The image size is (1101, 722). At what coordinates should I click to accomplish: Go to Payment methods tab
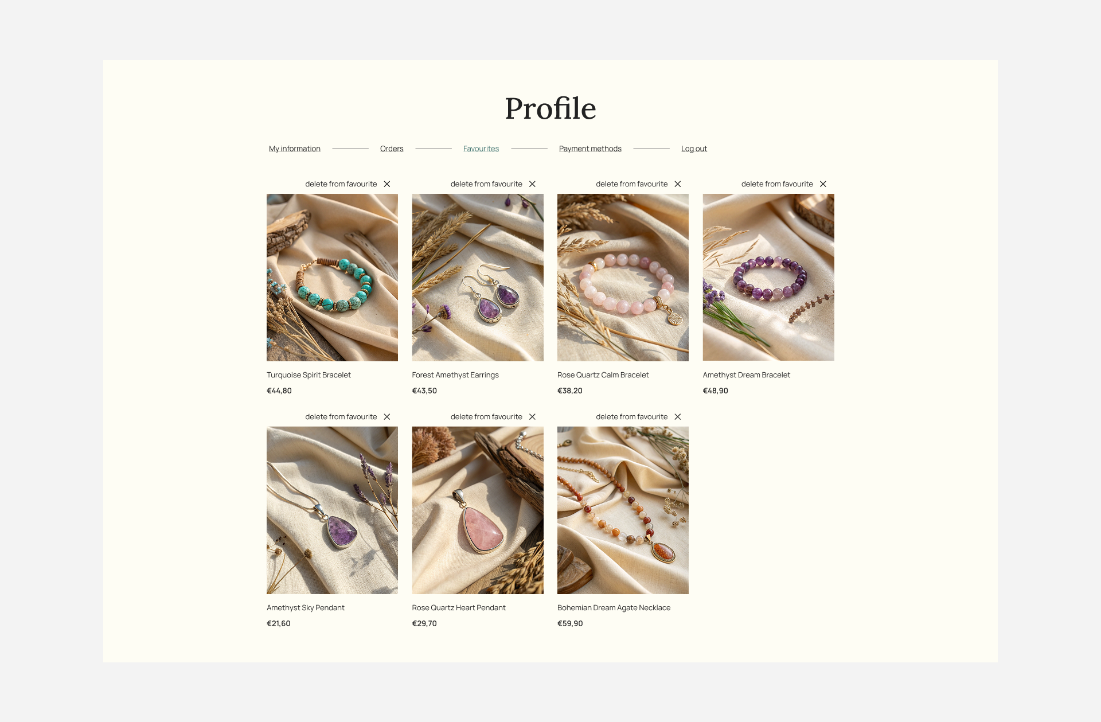tap(590, 149)
